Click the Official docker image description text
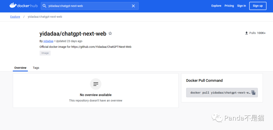This screenshot has width=273, height=130. (x=85, y=47)
